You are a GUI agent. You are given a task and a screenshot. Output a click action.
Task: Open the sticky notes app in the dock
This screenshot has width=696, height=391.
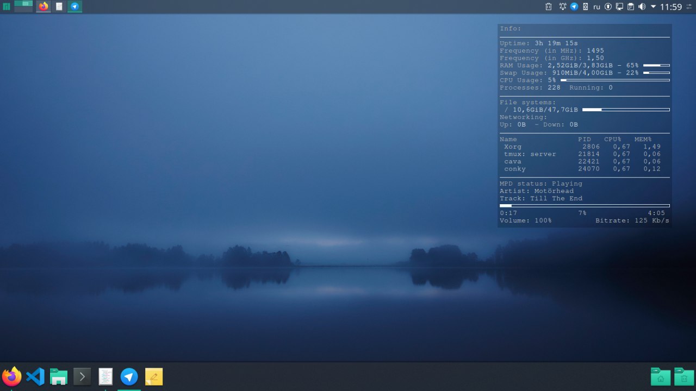point(154,376)
